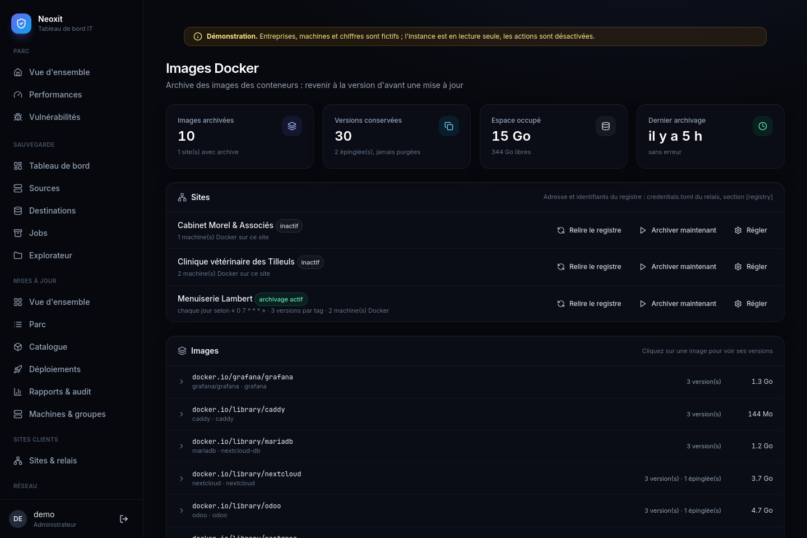Archiver maintenant for Clinique vétérinaire des Tilleuls
Viewport: 807px width, 538px height.
pyautogui.click(x=678, y=267)
